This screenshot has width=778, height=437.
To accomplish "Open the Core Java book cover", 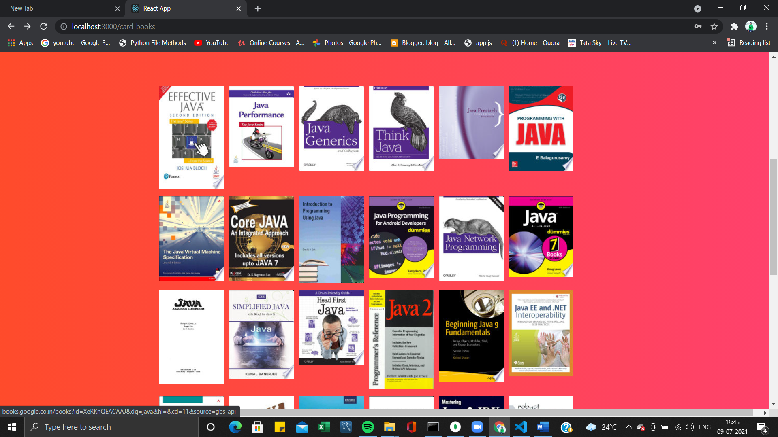I will pos(261,239).
